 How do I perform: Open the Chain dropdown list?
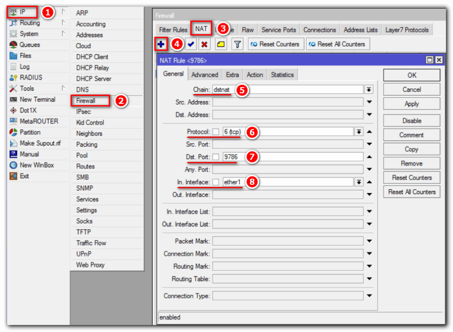click(x=369, y=90)
